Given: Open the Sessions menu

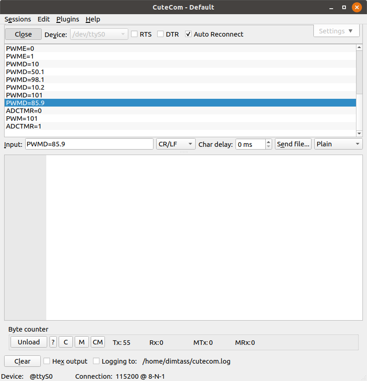Looking at the screenshot, I should pyautogui.click(x=18, y=19).
